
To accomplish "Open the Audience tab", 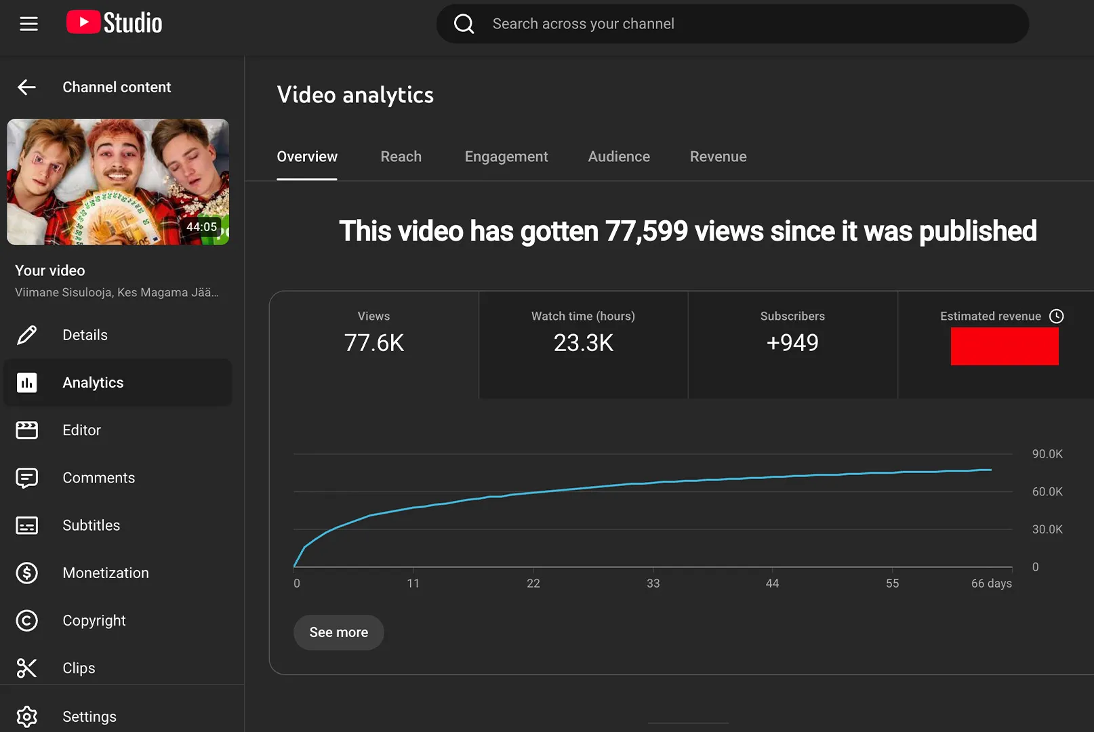I will 618,157.
